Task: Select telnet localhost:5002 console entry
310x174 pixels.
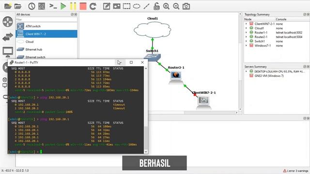Action: (x=289, y=32)
